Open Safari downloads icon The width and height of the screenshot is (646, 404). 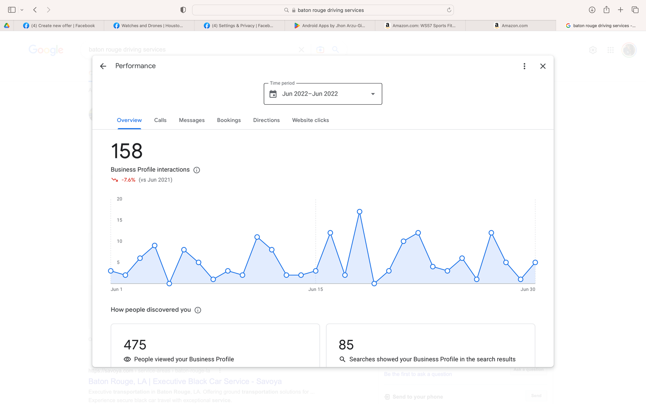pyautogui.click(x=592, y=10)
